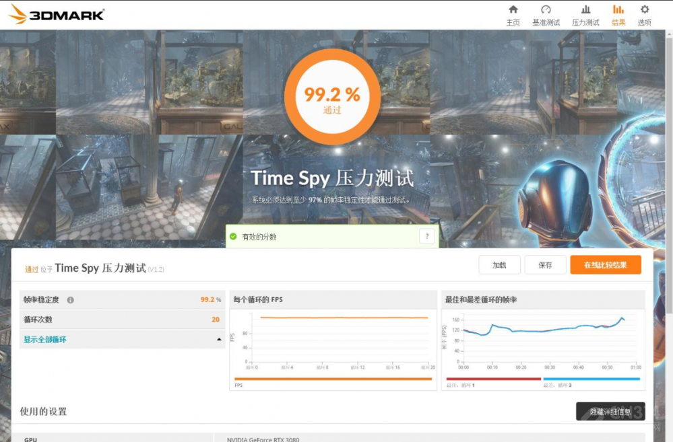Expand 显示全部循环 to show all loops

(x=123, y=339)
